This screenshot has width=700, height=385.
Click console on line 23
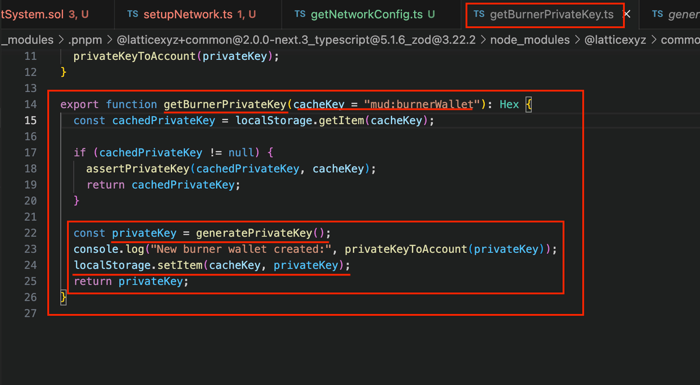tap(96, 249)
